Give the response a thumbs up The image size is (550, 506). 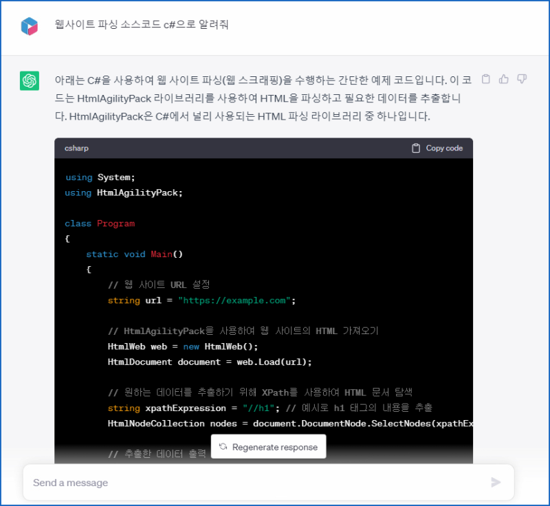click(504, 79)
